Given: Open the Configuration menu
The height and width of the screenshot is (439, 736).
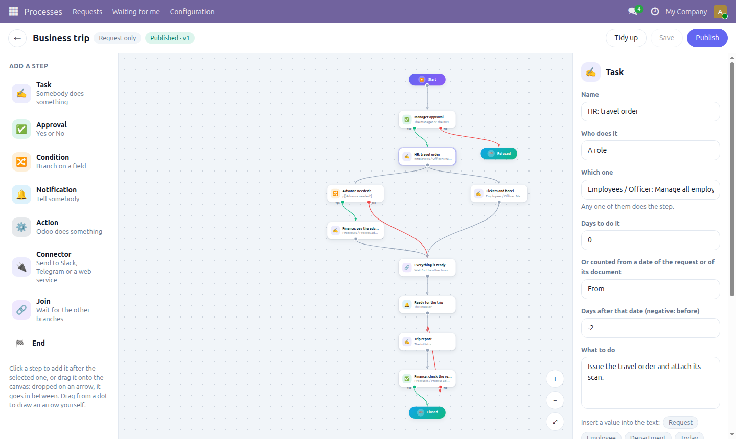Looking at the screenshot, I should 192,12.
